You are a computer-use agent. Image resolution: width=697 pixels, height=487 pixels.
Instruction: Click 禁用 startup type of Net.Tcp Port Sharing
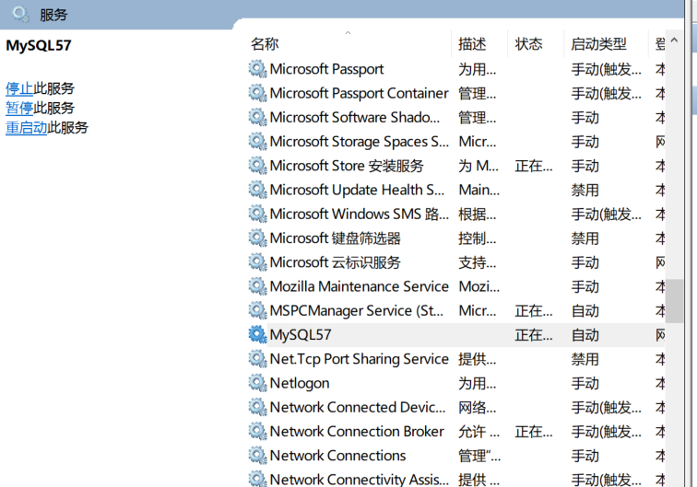(x=585, y=359)
